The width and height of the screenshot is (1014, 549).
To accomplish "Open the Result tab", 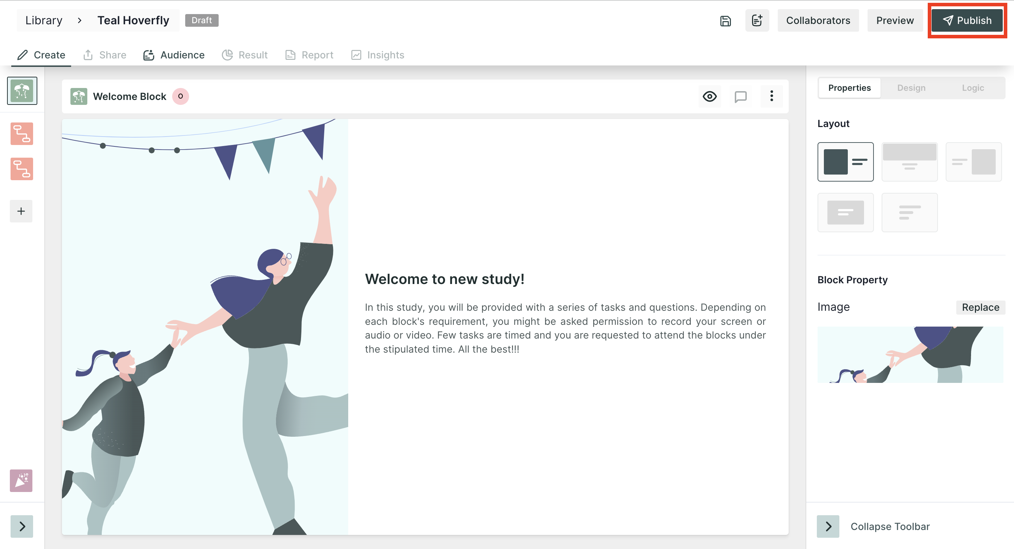I will pyautogui.click(x=244, y=55).
